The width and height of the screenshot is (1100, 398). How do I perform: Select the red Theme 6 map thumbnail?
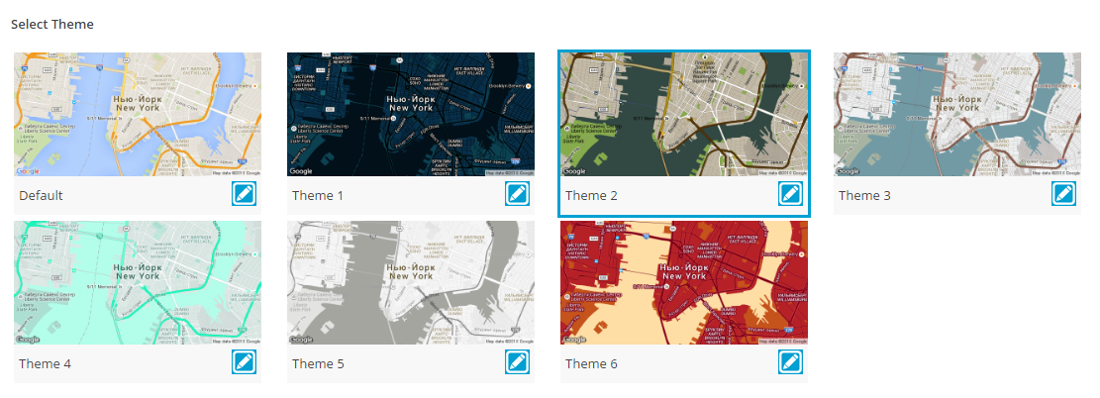click(684, 282)
